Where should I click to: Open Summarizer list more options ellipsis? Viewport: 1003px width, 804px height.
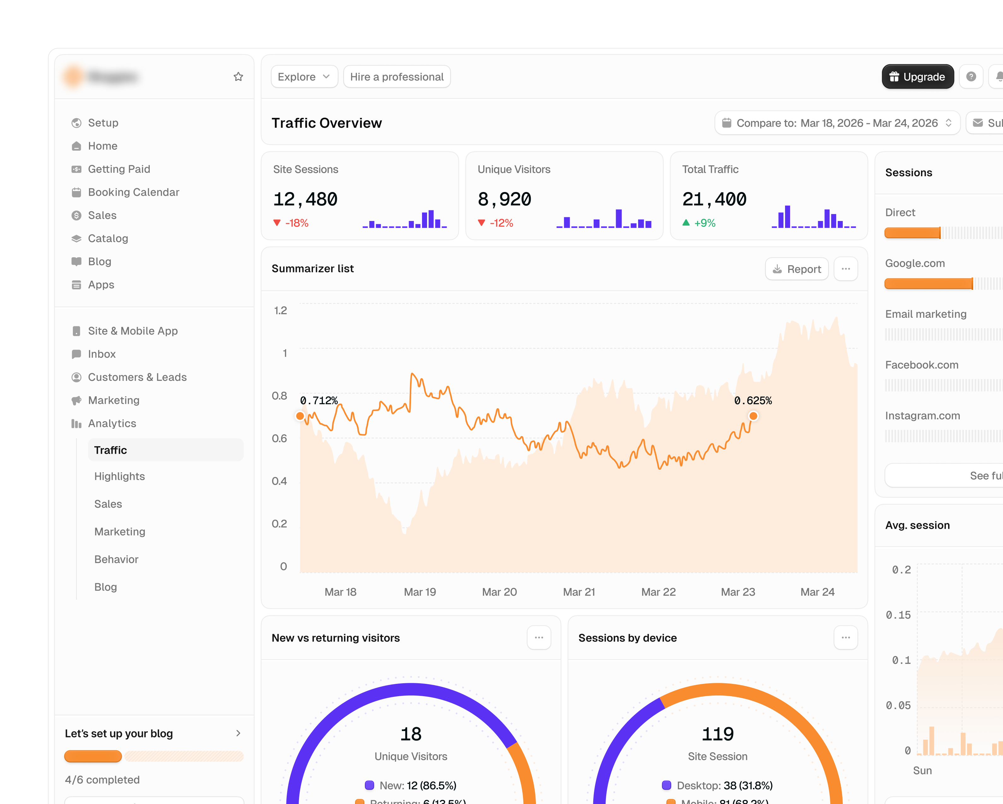[846, 269]
